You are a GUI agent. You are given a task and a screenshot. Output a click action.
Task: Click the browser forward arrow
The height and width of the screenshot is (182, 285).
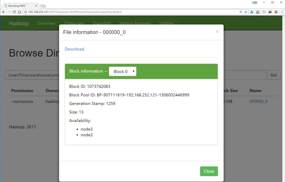(9, 12)
